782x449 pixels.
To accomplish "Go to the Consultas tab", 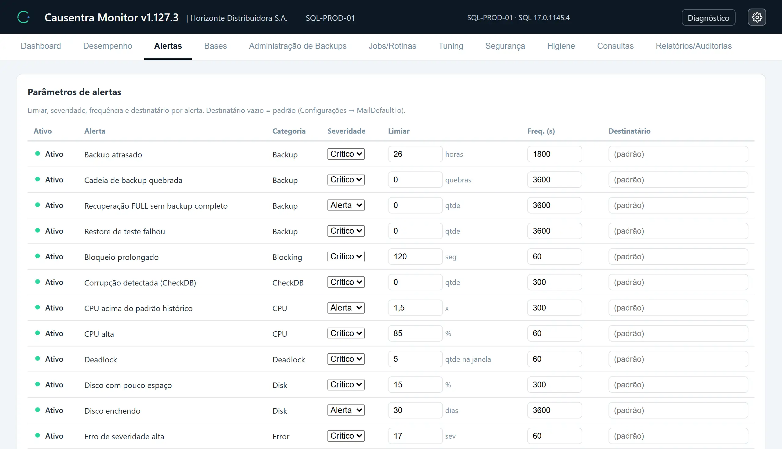I will pyautogui.click(x=615, y=46).
